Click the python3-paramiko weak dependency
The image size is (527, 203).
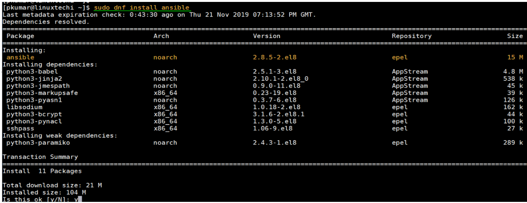pyautogui.click(x=38, y=143)
